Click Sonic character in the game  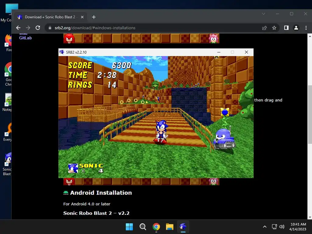pos(161,132)
